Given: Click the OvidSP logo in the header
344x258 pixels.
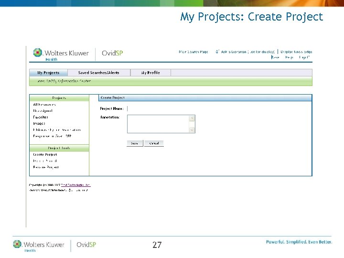Looking at the screenshot, I should click(112, 53).
